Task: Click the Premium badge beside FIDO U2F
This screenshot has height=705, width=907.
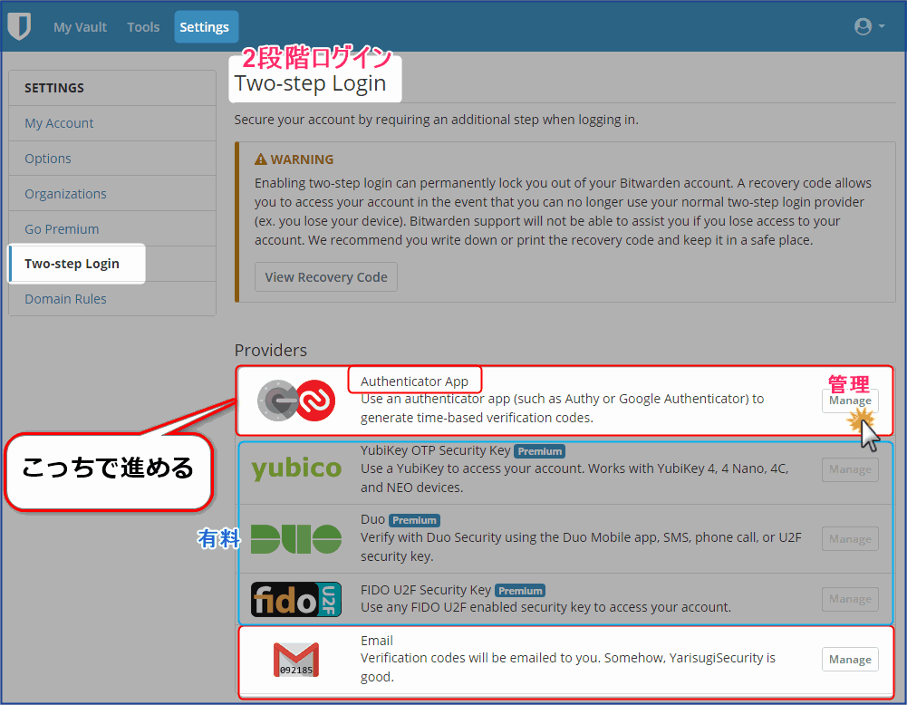Action: pyautogui.click(x=520, y=591)
